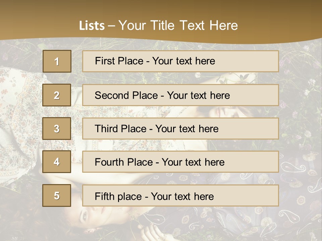Click the bold word 'Lists' in title
322x241 pixels.
tap(92, 26)
